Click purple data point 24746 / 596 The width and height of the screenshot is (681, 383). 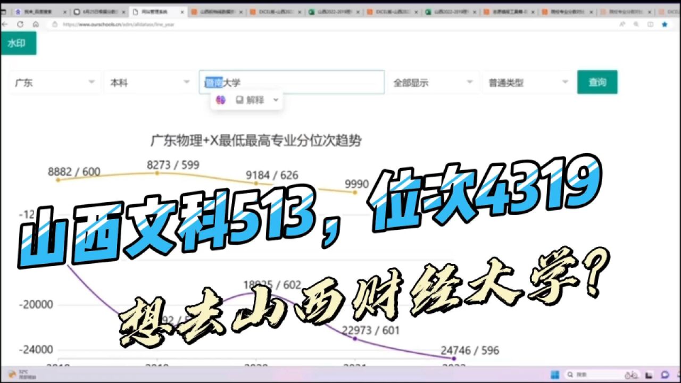coord(453,359)
